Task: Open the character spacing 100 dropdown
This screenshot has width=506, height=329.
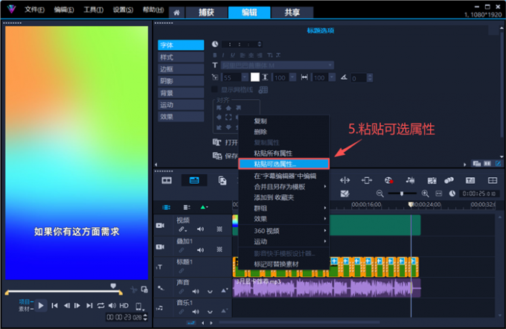Action: coord(332,77)
